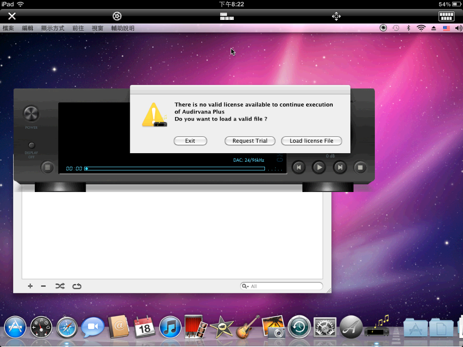The image size is (463, 347).
Task: Toggle shuffle in the playlist window
Action: 60,286
